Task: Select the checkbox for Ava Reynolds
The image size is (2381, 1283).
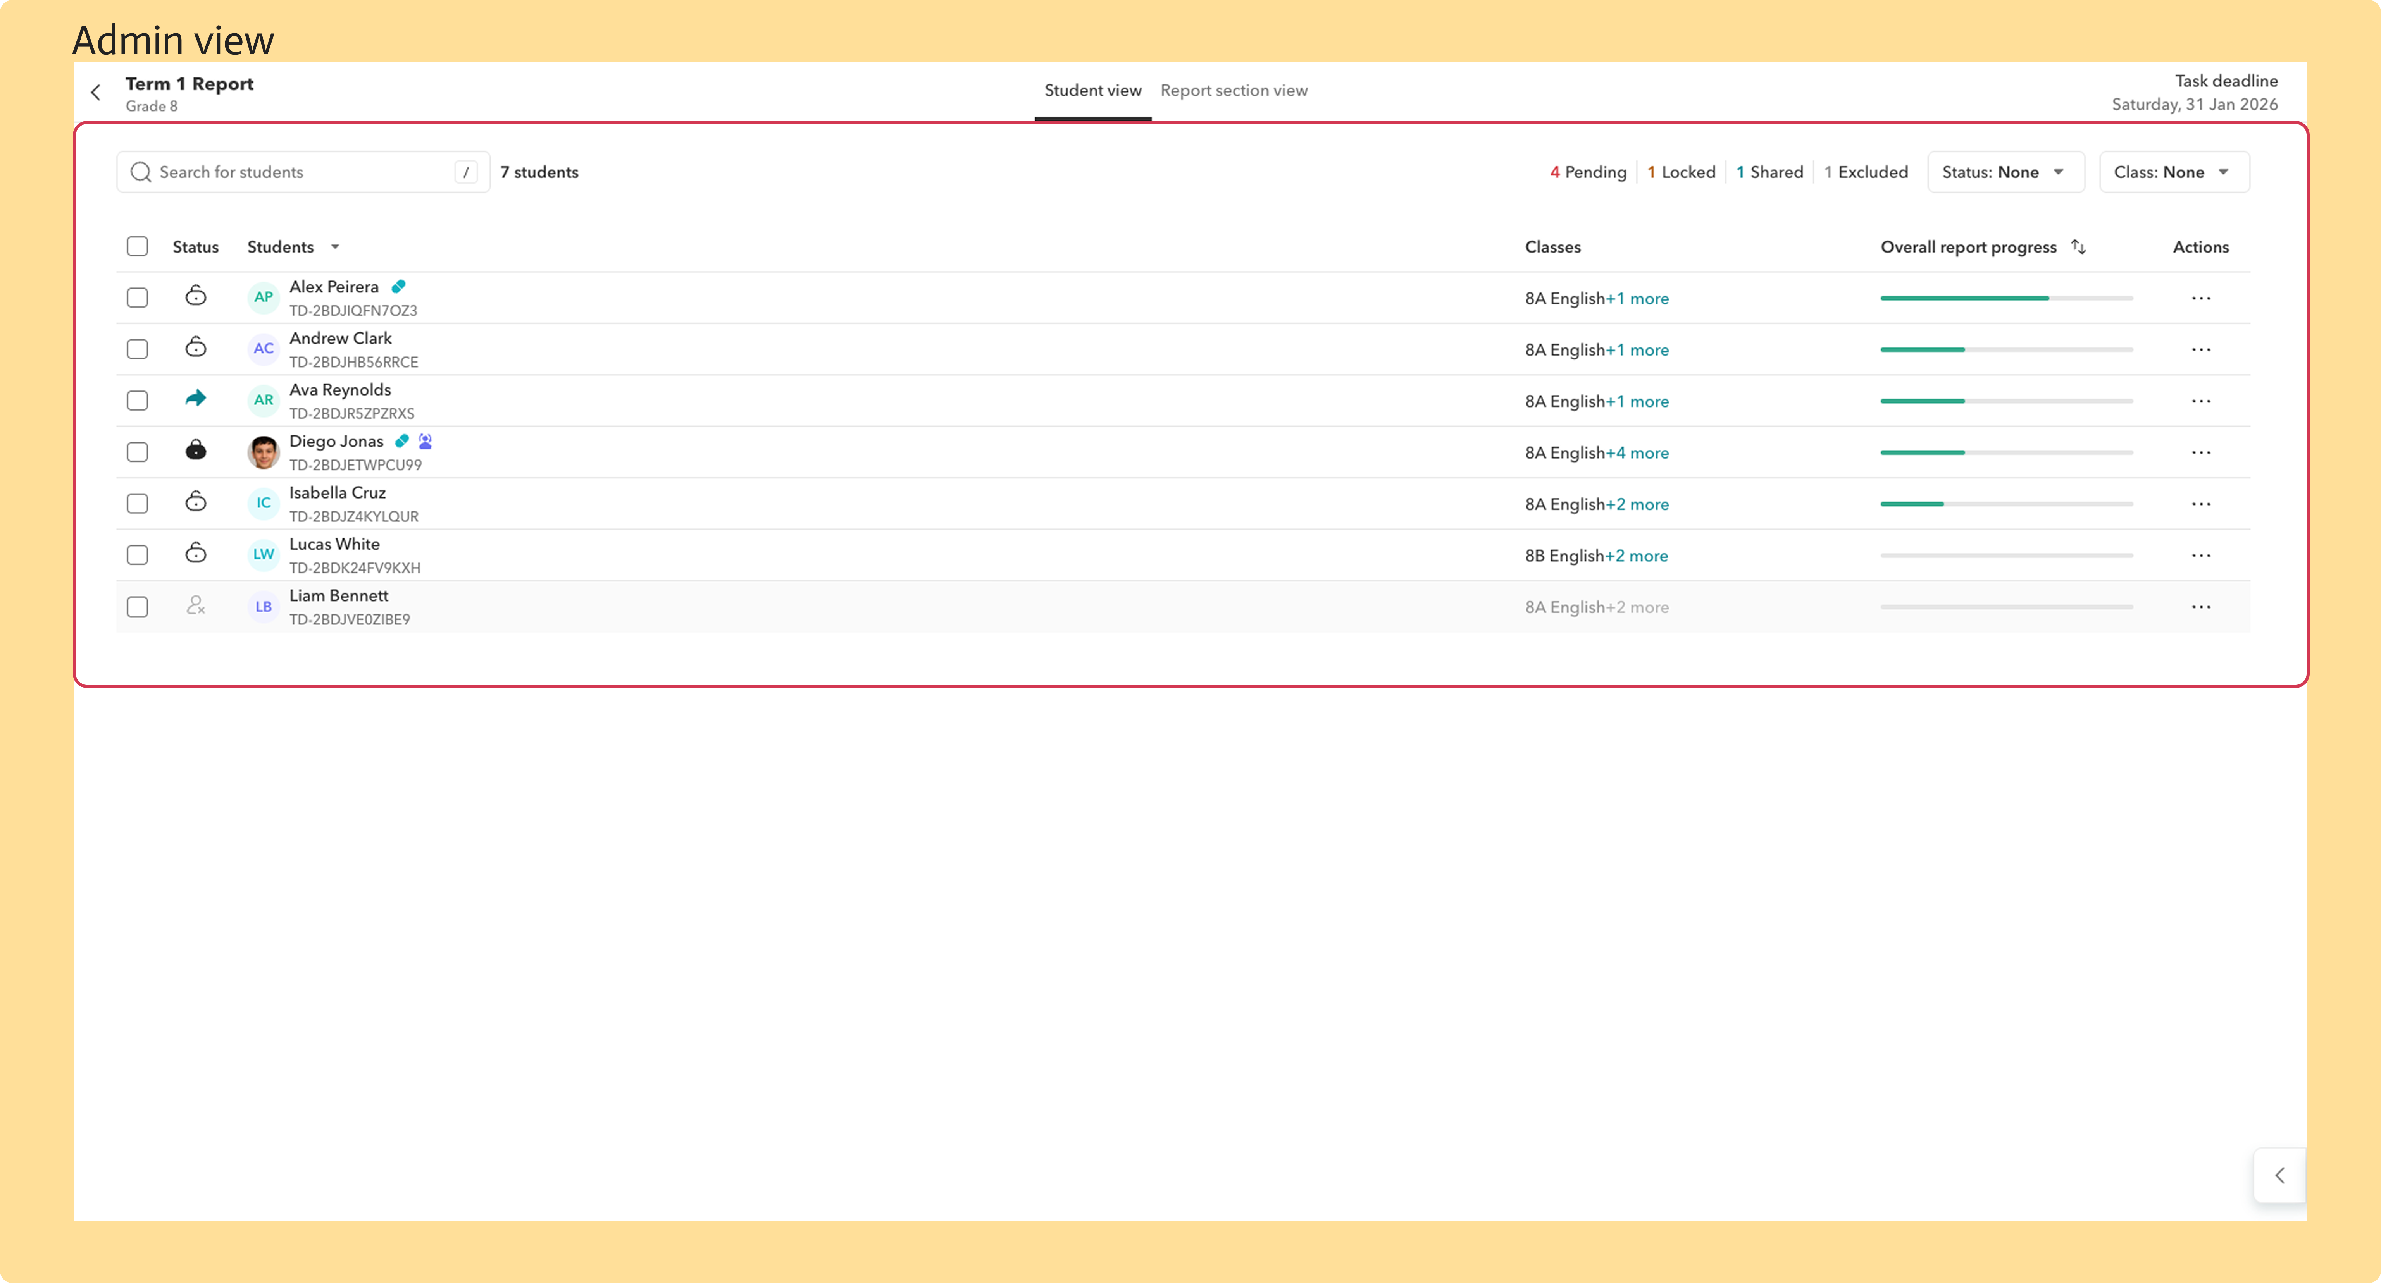Action: pyautogui.click(x=138, y=401)
